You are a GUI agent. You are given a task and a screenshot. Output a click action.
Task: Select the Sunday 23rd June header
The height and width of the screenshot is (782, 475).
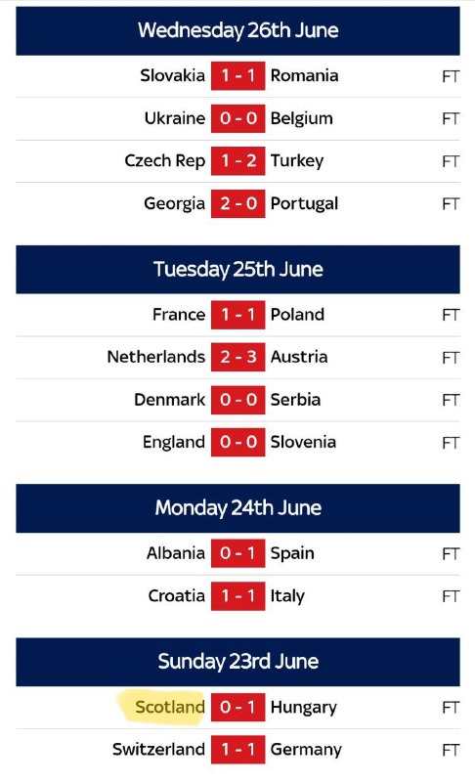237,662
